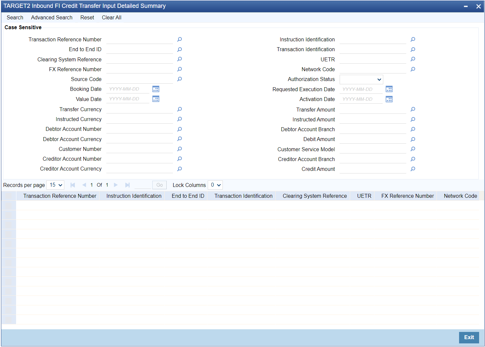The image size is (485, 347).
Task: Open Activation Date calendar picker
Action: [x=389, y=99]
